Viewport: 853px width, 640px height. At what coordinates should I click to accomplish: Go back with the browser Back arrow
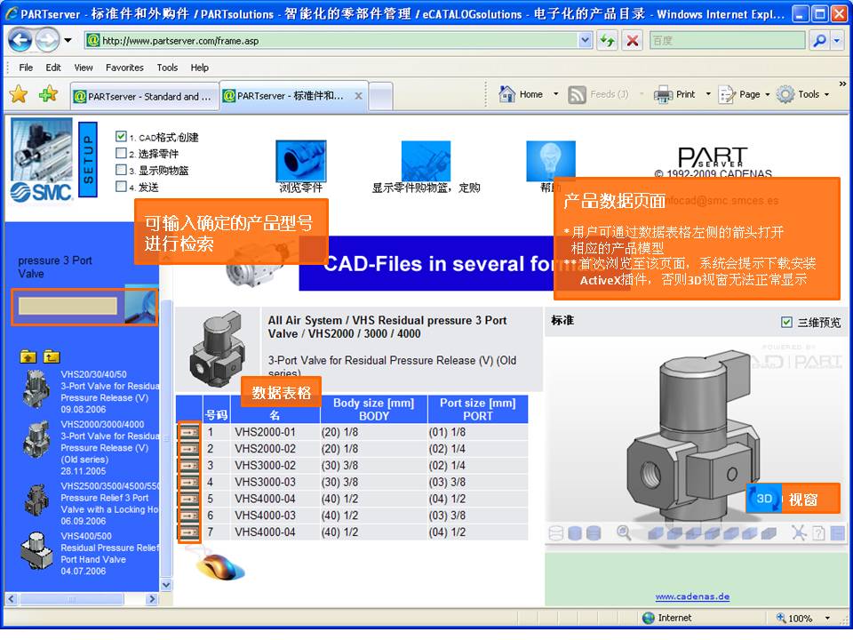coord(20,40)
